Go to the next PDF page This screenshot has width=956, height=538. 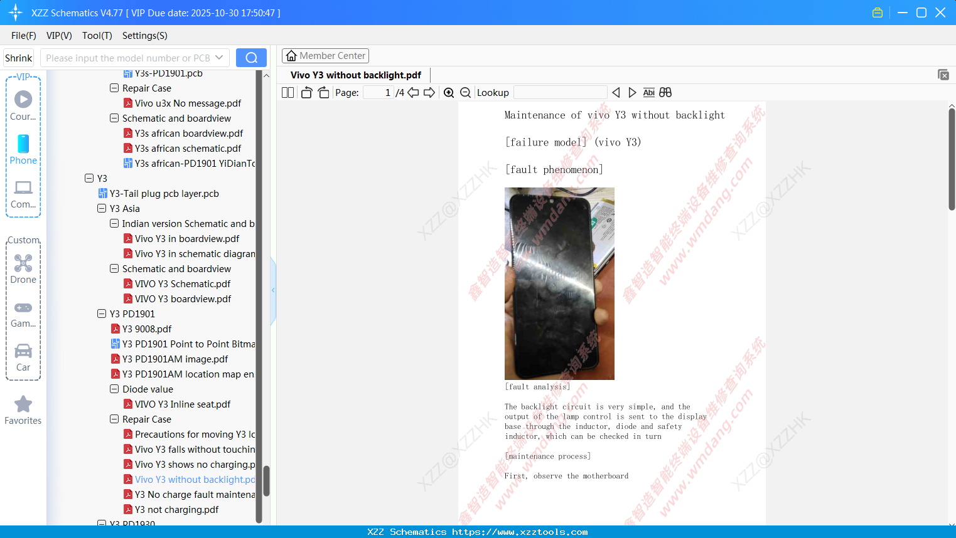tap(429, 93)
